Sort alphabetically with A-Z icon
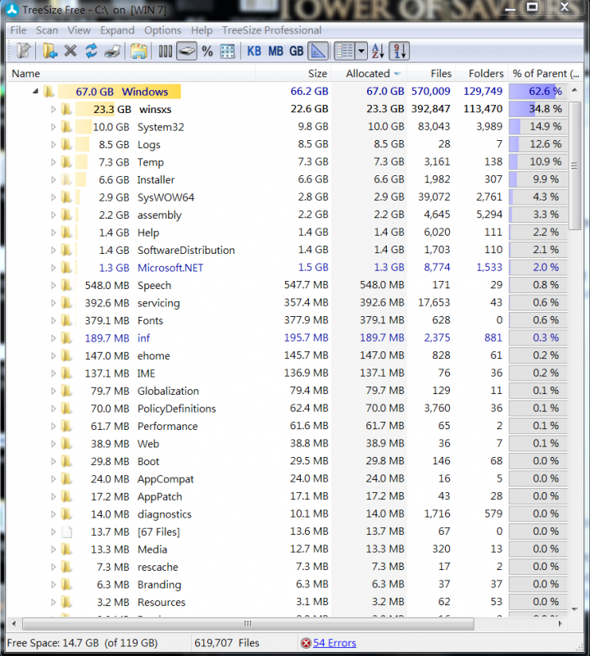590x656 pixels. 378,51
